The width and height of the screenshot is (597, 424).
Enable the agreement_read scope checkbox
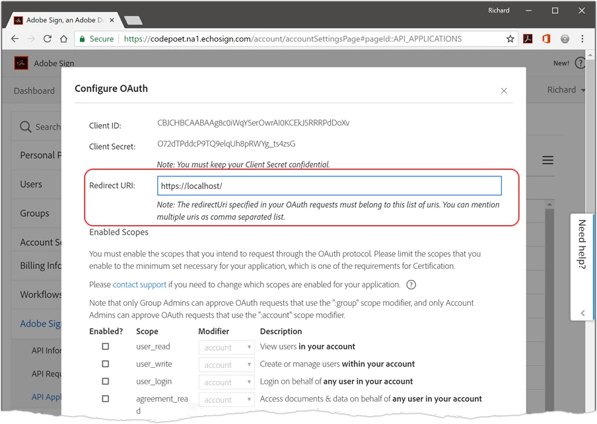[106, 399]
